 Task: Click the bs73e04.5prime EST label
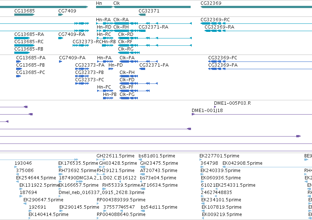(x=158, y=178)
